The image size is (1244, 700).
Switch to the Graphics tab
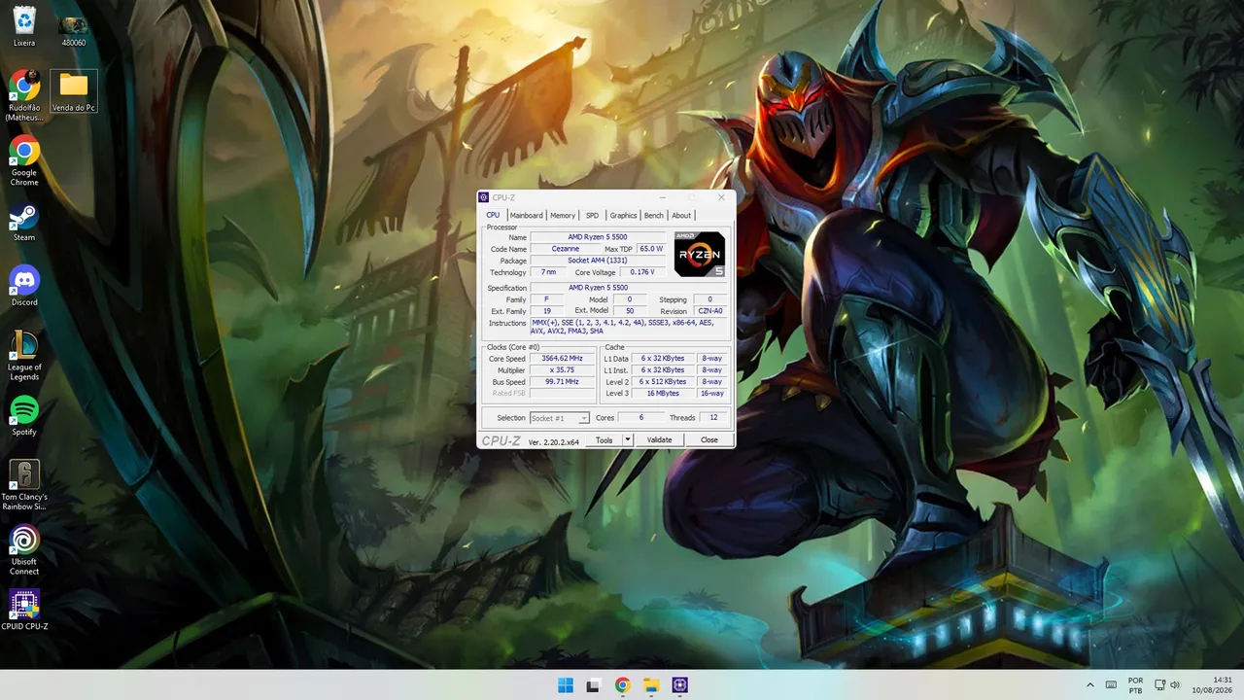click(623, 215)
